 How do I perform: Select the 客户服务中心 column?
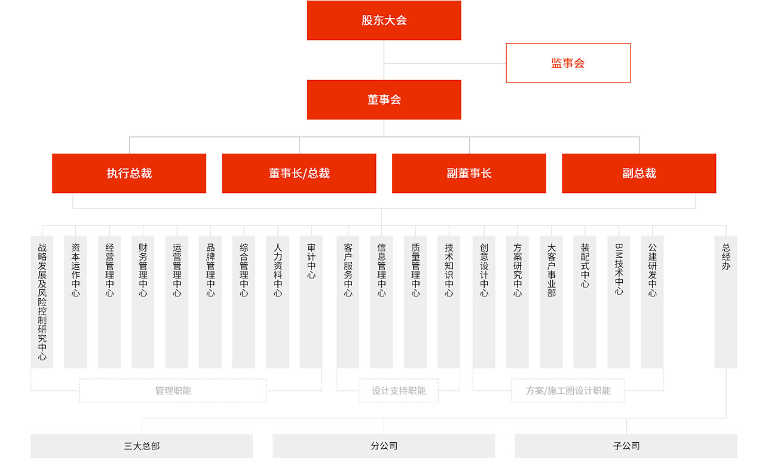(x=348, y=302)
